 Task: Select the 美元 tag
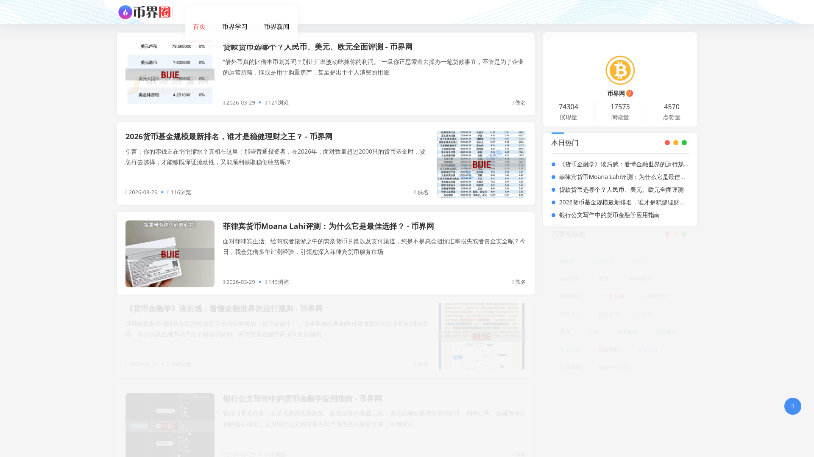point(565,332)
